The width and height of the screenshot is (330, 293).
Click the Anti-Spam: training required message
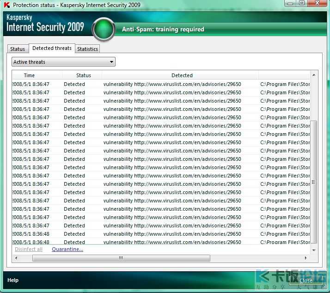pos(163,29)
